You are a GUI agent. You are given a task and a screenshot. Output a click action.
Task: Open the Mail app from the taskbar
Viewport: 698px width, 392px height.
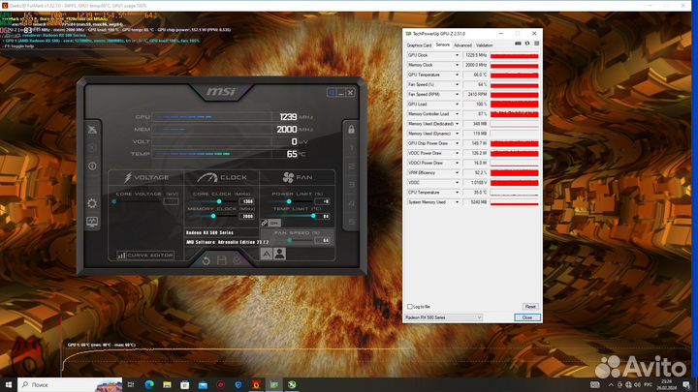(x=203, y=384)
